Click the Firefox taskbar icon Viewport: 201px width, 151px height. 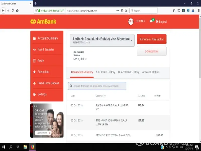pos(32,147)
